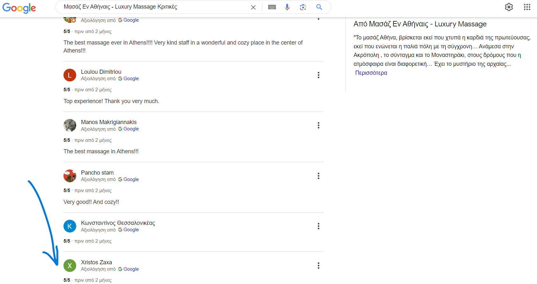The height and width of the screenshot is (284, 537).
Task: Click the blue search magnifier button
Action: pos(319,7)
